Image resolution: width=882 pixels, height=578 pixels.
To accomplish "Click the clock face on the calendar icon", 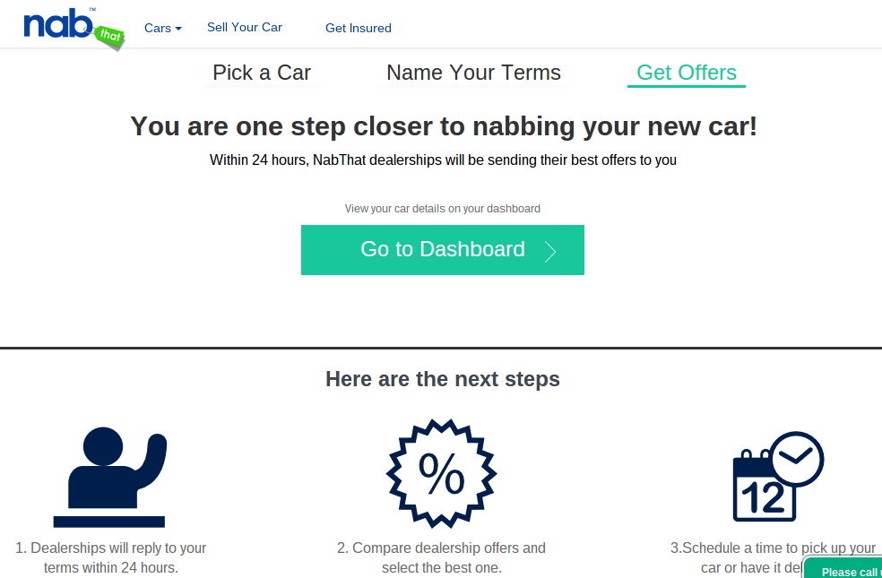I will click(797, 458).
